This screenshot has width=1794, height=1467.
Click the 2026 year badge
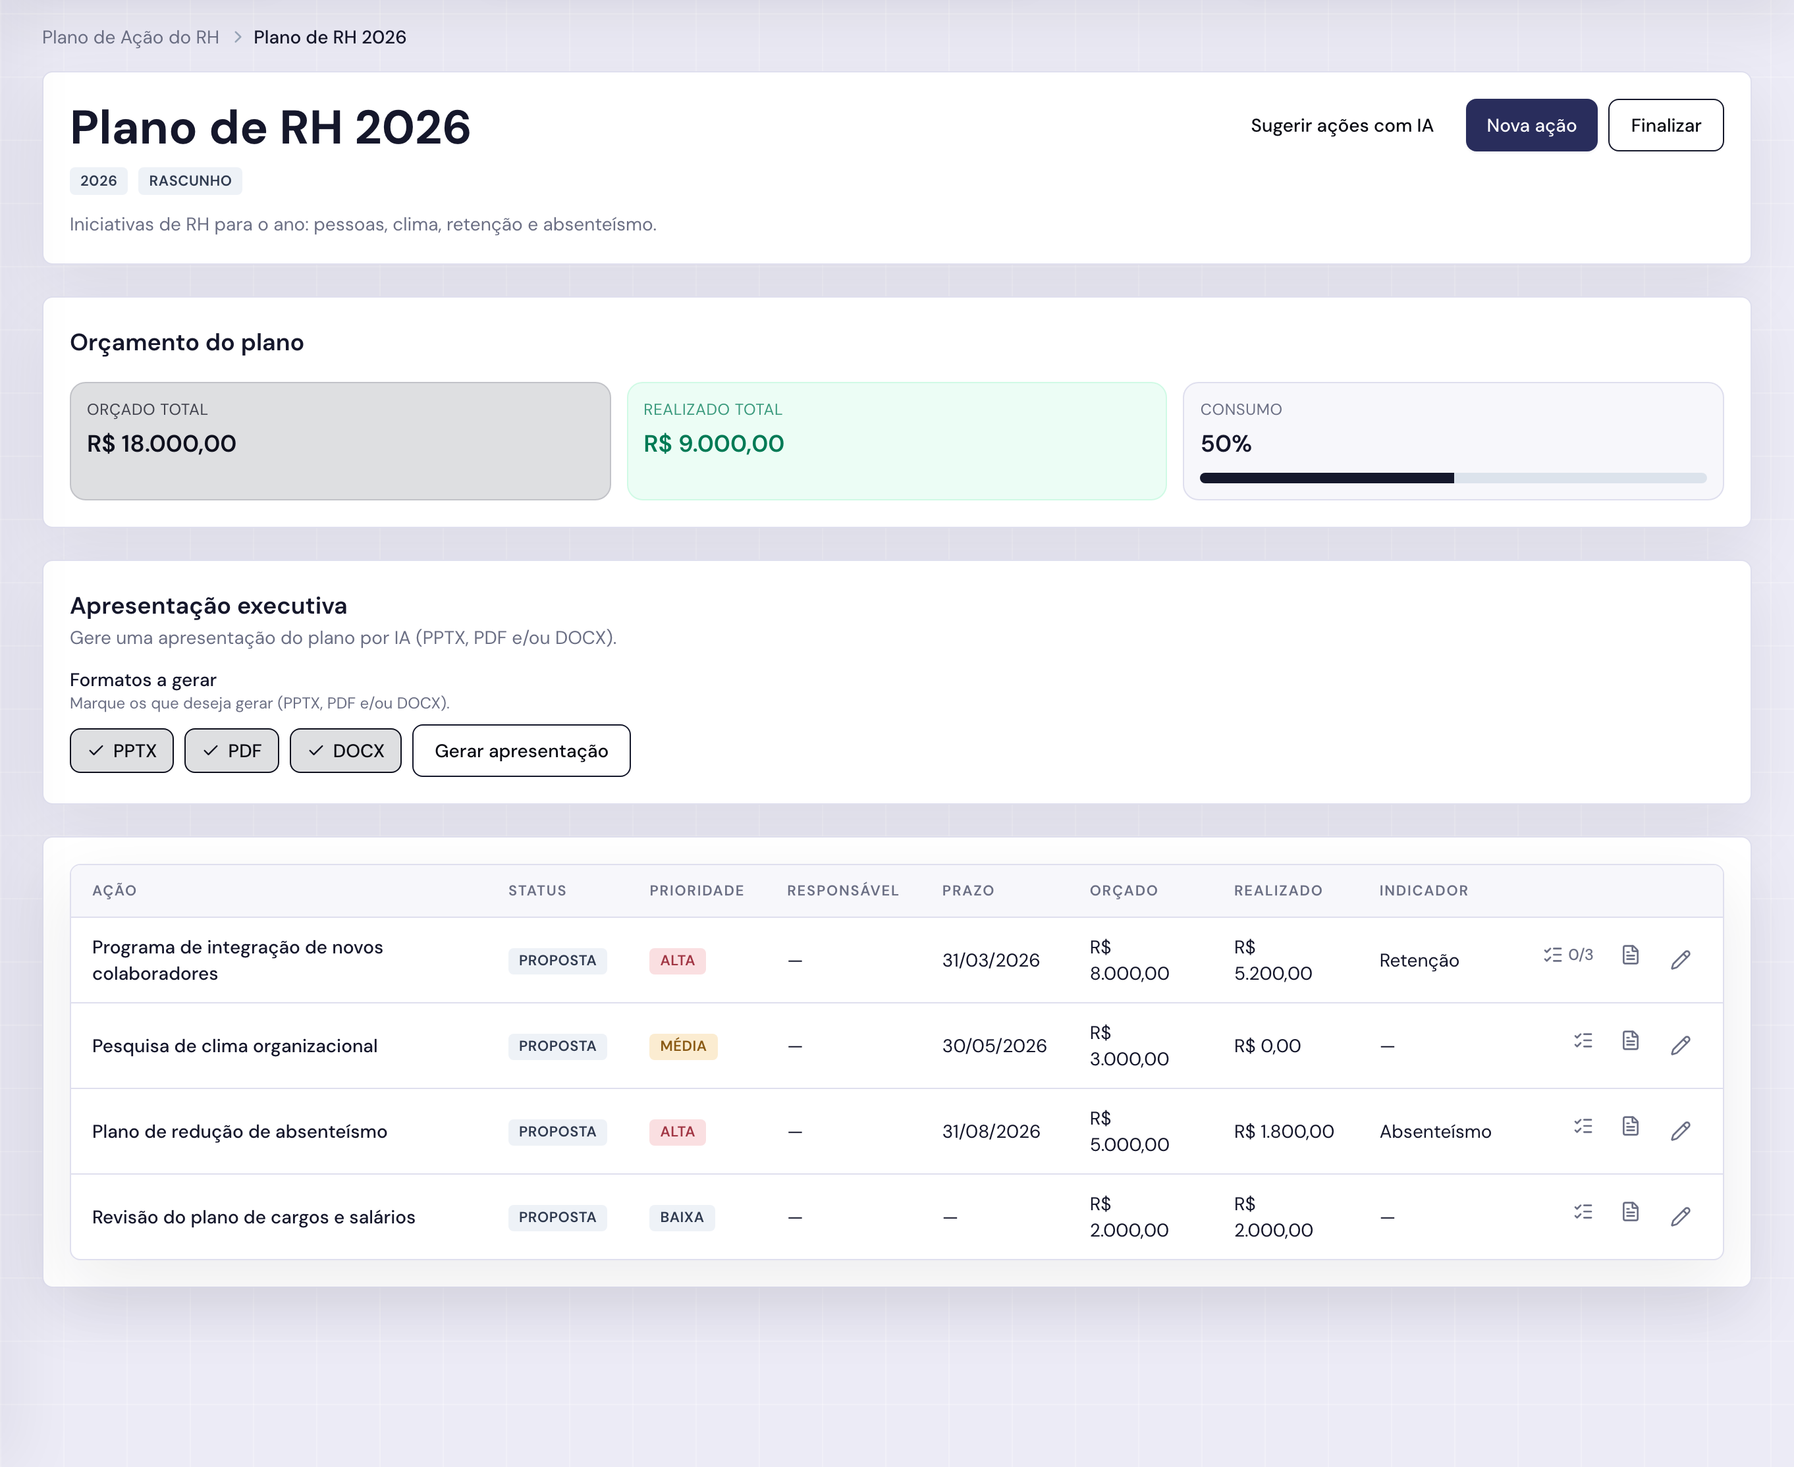(x=98, y=181)
